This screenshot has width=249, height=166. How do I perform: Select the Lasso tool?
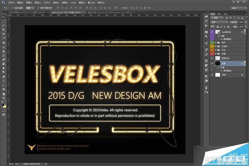(4, 26)
